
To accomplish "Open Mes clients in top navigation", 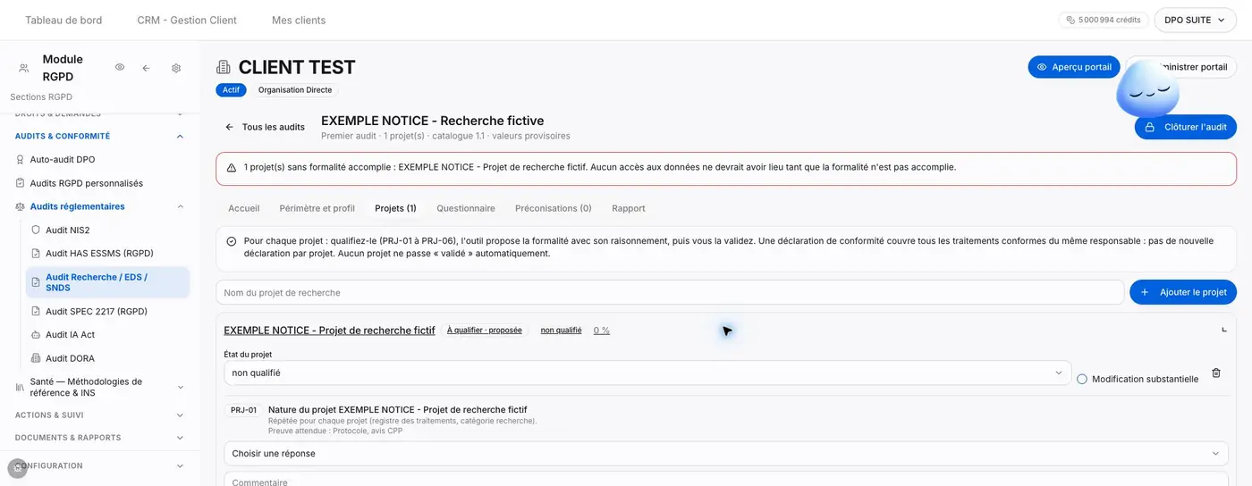I will click(x=299, y=20).
